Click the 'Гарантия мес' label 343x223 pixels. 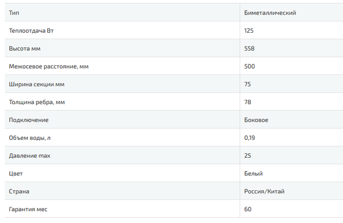tap(28, 209)
